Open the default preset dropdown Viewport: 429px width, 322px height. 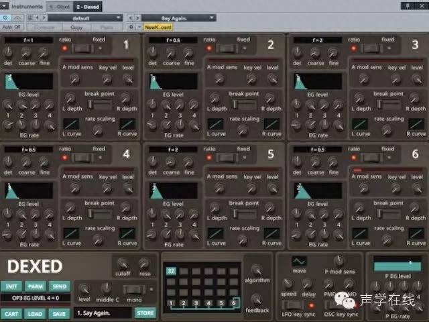[x=85, y=18]
